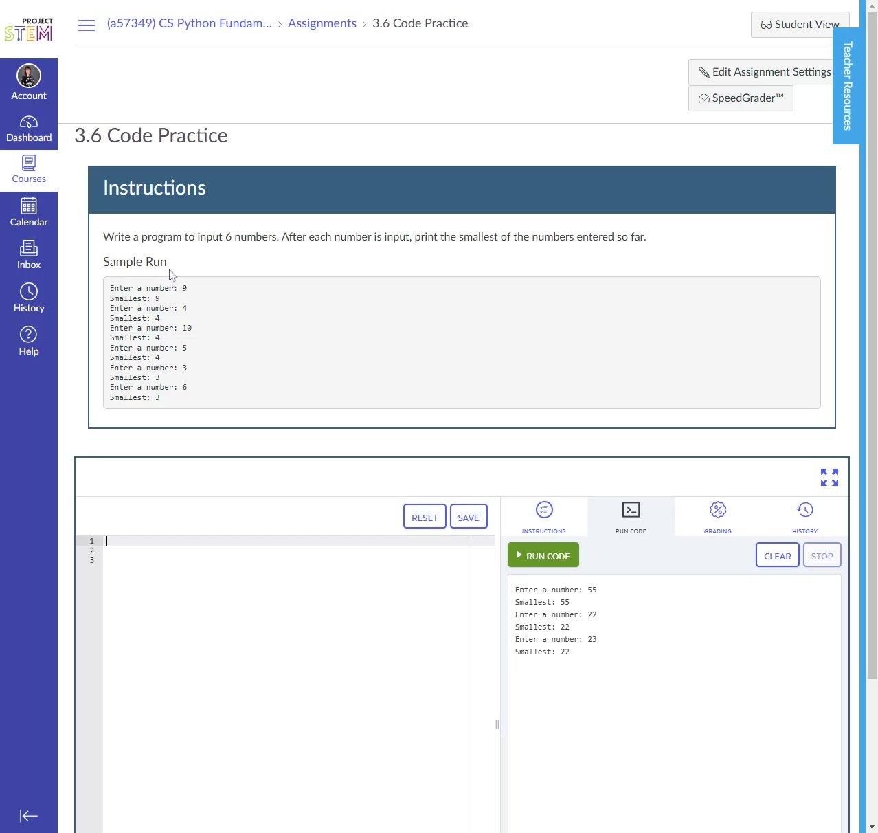Click the Assignments breadcrumb link
The image size is (878, 833).
tap(322, 23)
